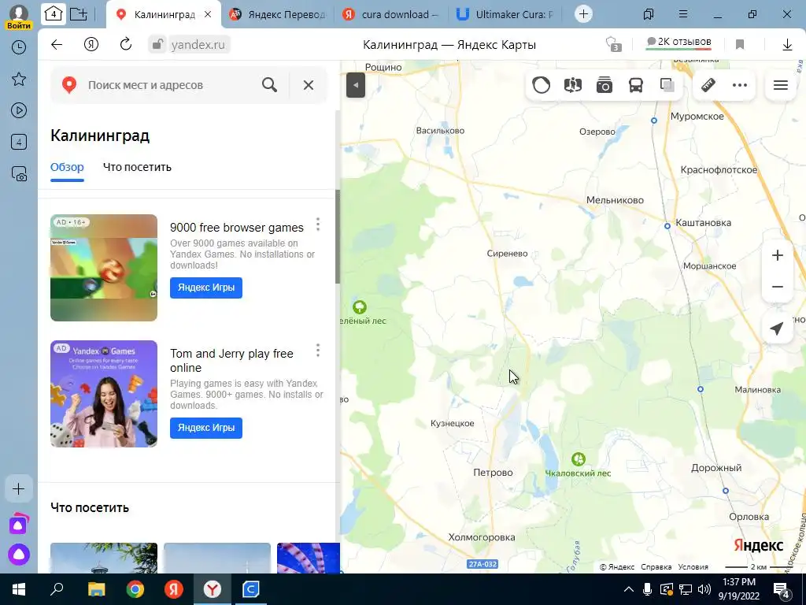Open Google Chrome from taskbar

[135, 589]
